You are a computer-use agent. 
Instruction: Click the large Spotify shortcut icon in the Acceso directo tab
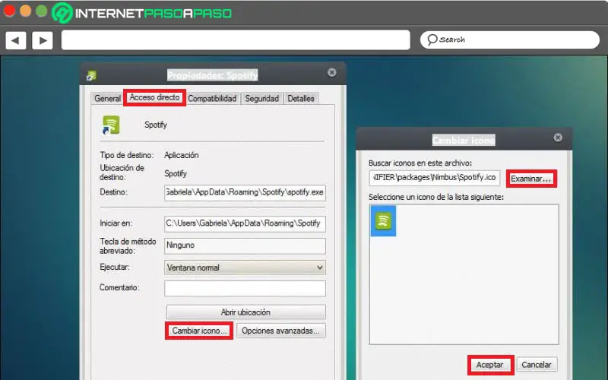111,125
